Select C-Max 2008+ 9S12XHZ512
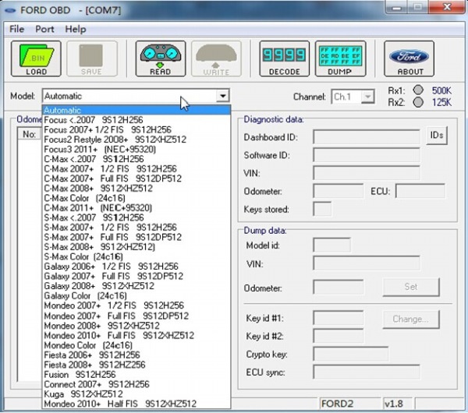The height and width of the screenshot is (413, 468). tap(136, 188)
